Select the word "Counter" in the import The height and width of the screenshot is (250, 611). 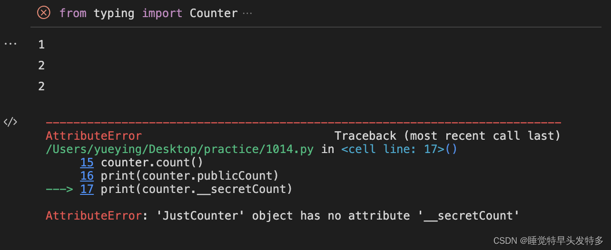(x=213, y=13)
